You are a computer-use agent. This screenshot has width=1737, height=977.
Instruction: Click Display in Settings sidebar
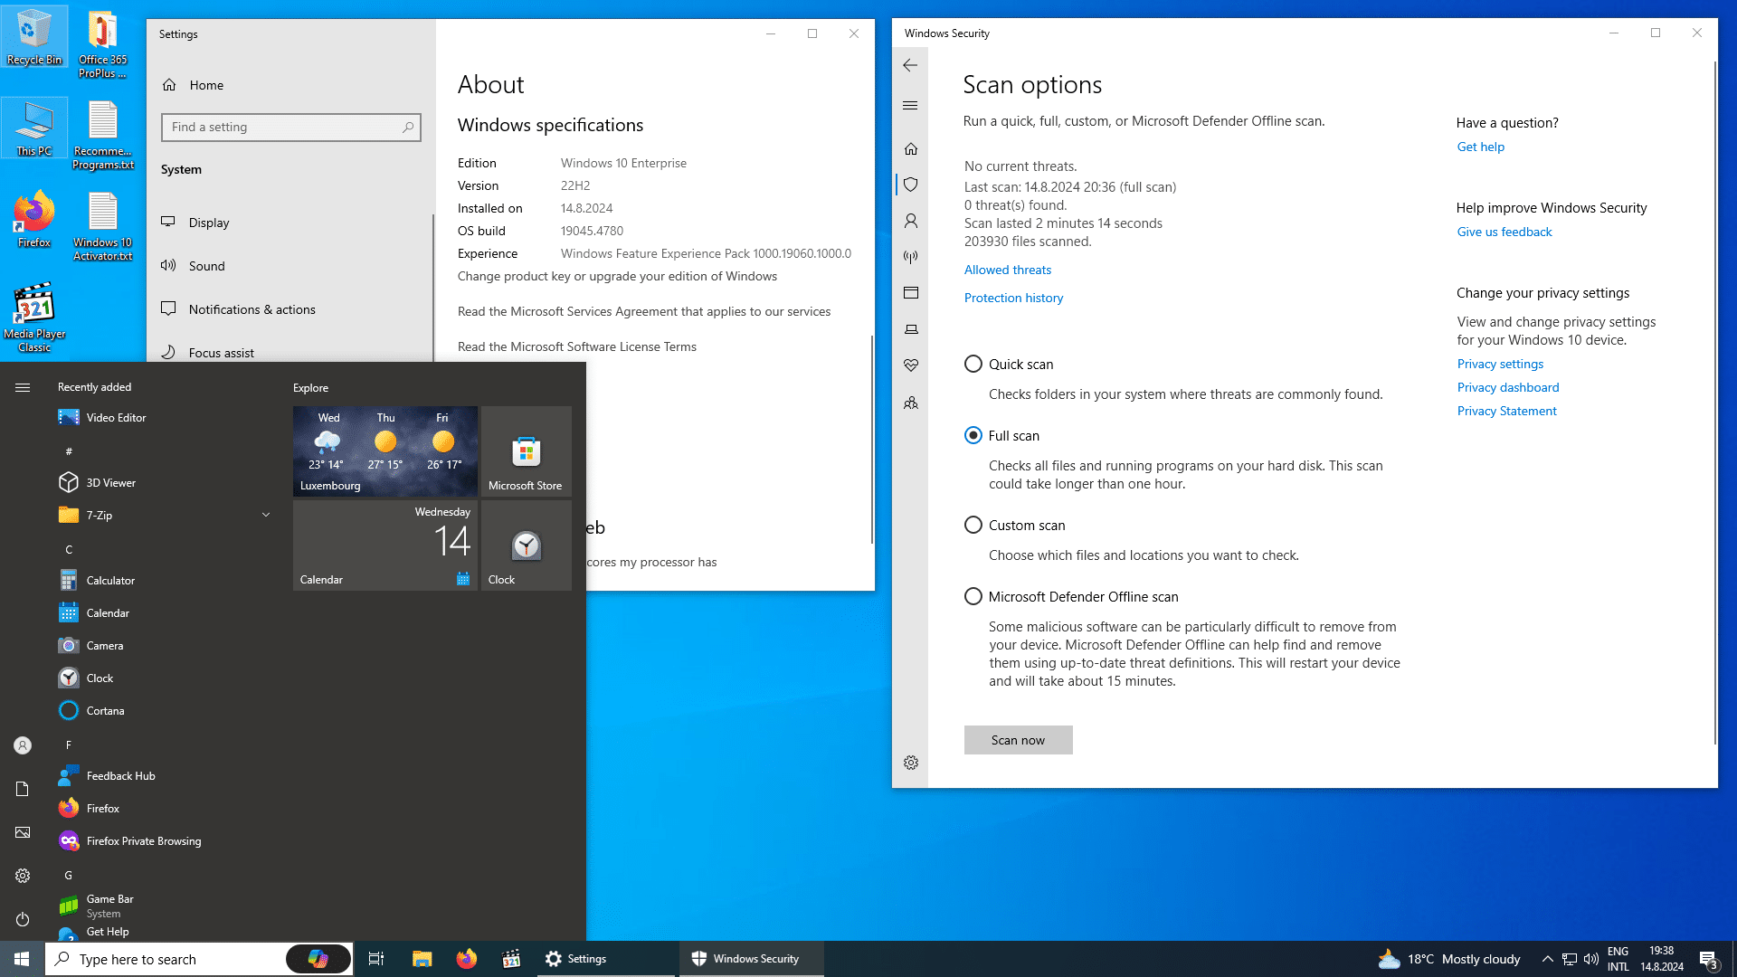209,222
